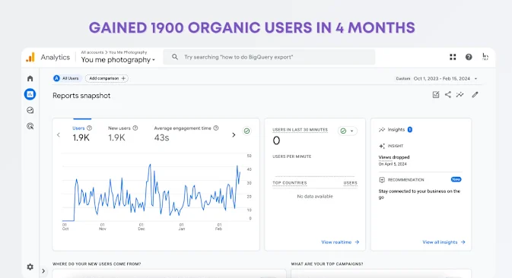Expand the realtime data quality dropdown
Image resolution: width=512 pixels, height=278 pixels.
pos(348,131)
